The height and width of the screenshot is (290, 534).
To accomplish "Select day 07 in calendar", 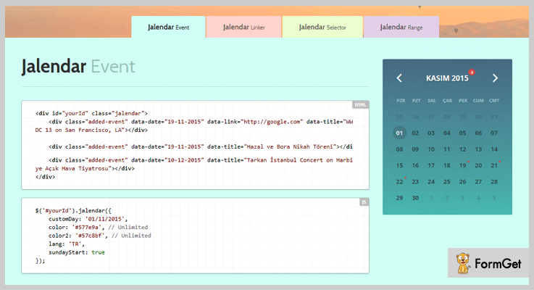I will tap(494, 133).
